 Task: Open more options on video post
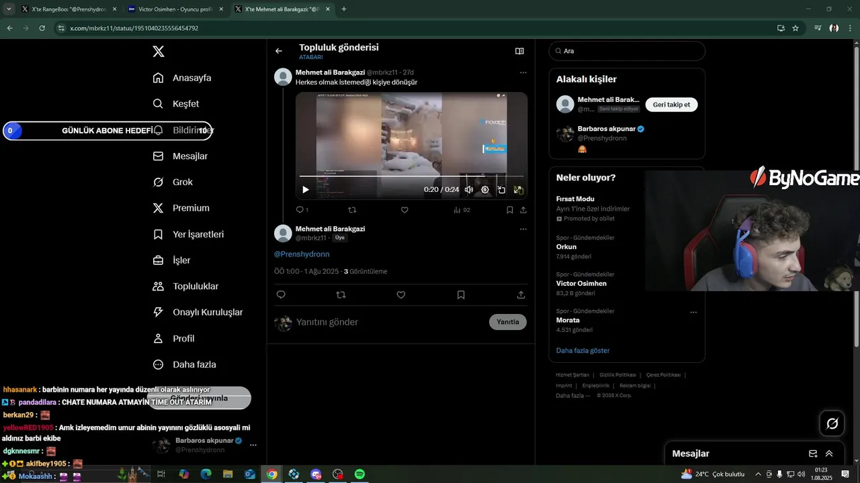tap(523, 72)
